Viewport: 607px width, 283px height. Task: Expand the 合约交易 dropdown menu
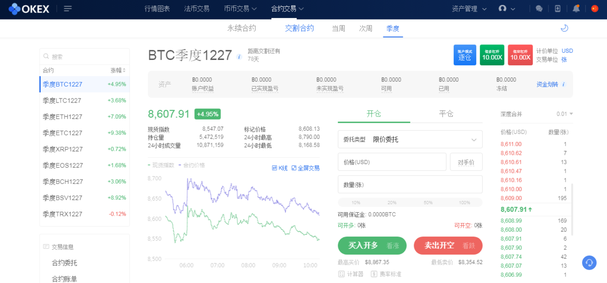tap(288, 9)
